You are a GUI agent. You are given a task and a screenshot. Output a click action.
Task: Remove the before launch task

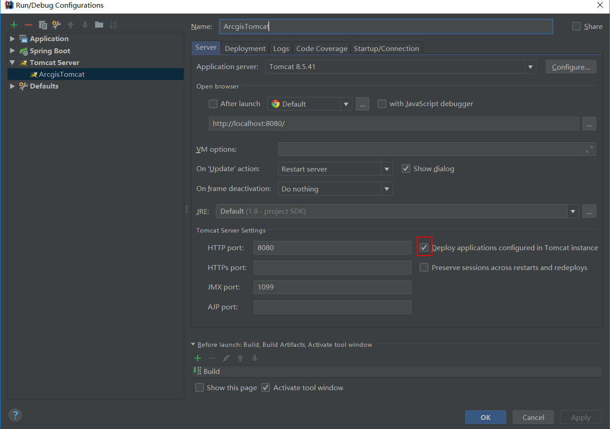(212, 358)
